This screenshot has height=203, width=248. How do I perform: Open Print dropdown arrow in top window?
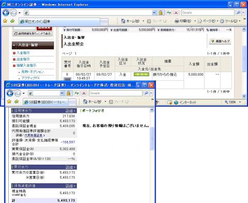pyautogui.click(x=195, y=21)
